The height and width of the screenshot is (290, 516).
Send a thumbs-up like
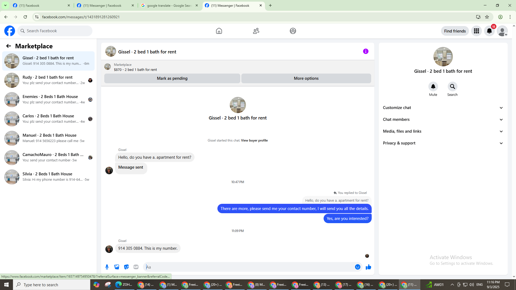point(368,267)
